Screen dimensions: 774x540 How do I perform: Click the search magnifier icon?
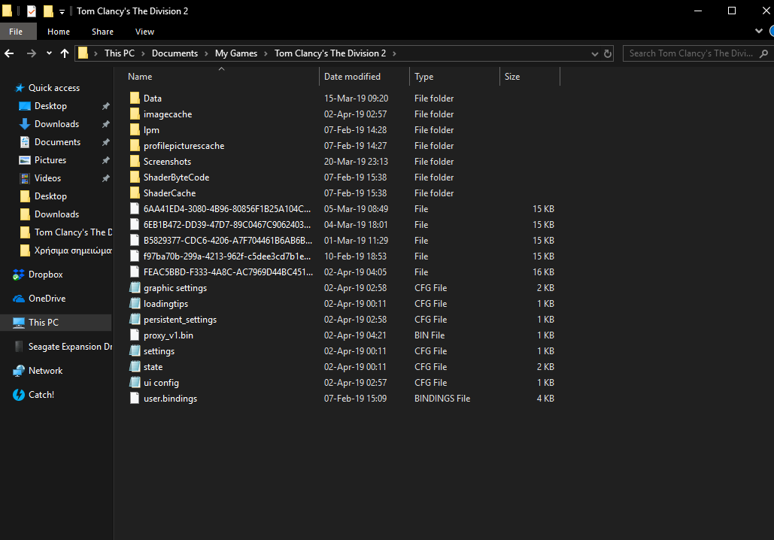click(x=763, y=53)
